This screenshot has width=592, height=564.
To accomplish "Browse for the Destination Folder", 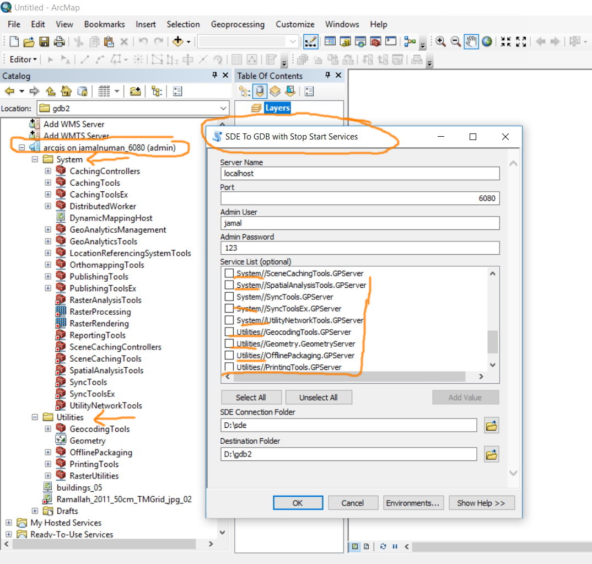I will 491,454.
